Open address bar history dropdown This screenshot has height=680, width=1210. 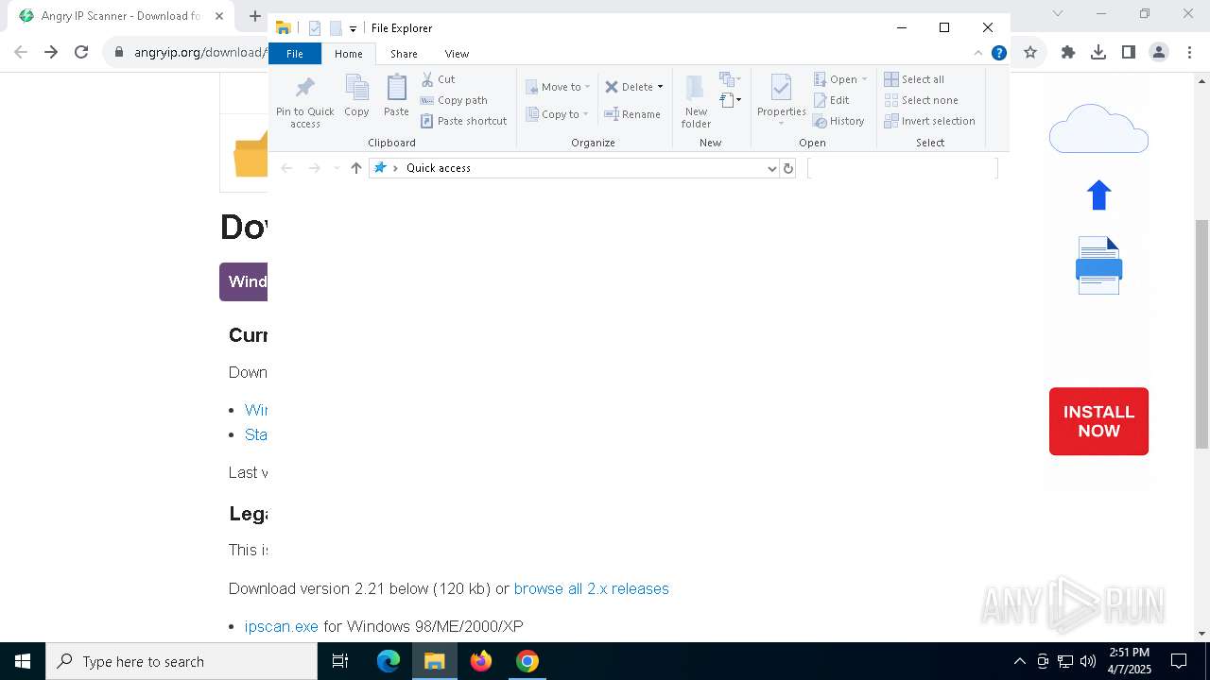tap(772, 168)
